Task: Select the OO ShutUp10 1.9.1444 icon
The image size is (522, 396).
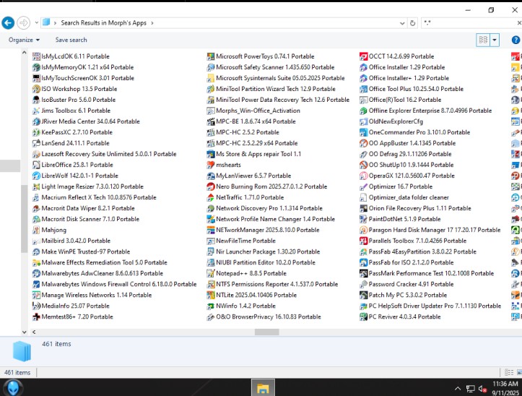Action: [364, 165]
